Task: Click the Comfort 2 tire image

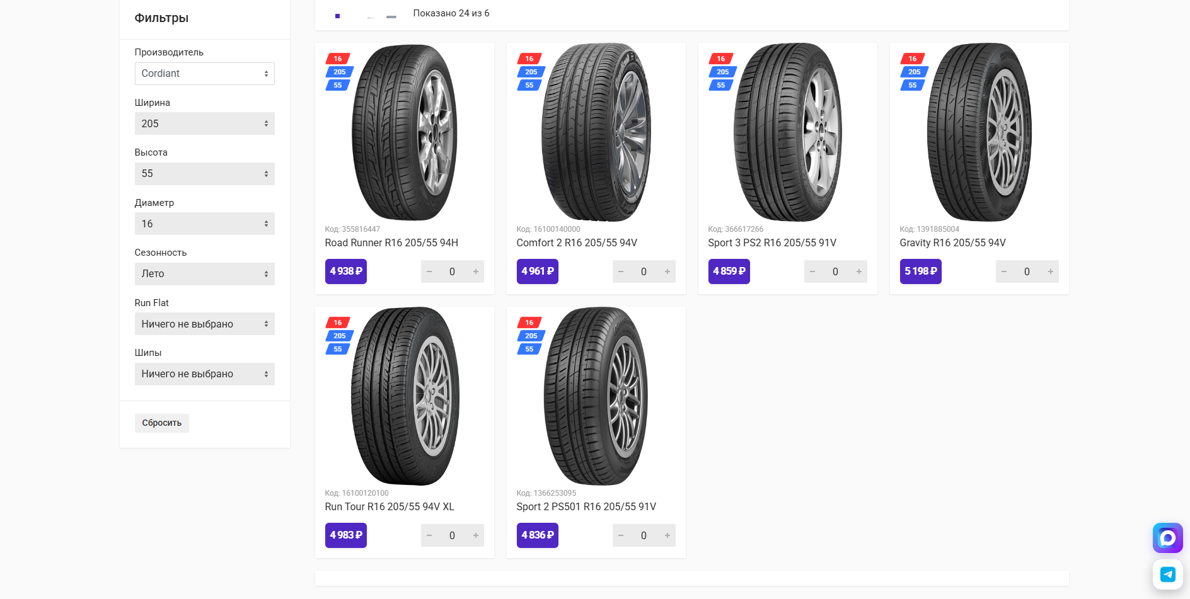Action: click(x=596, y=132)
